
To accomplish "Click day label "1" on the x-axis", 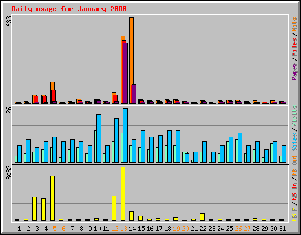I will tap(19, 229).
